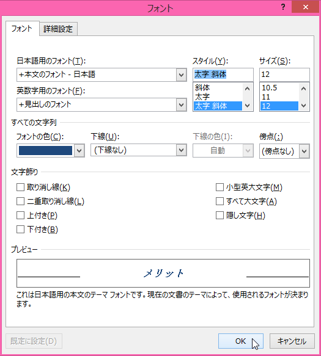This screenshot has height=356, width=321.
Task: Toggle 上付き superscript checkbox
Action: pyautogui.click(x=20, y=215)
